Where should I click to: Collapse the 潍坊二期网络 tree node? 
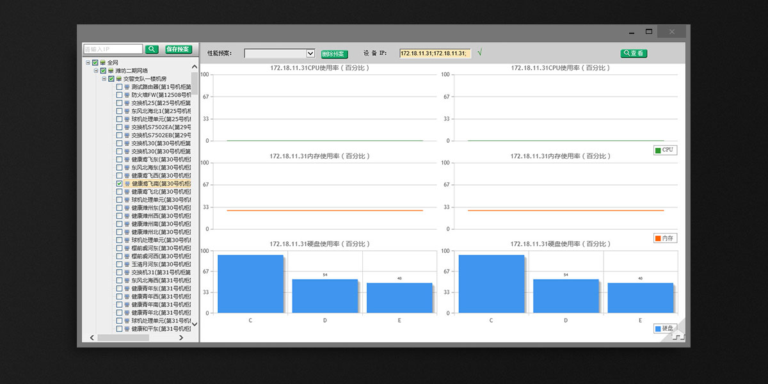coord(95,71)
